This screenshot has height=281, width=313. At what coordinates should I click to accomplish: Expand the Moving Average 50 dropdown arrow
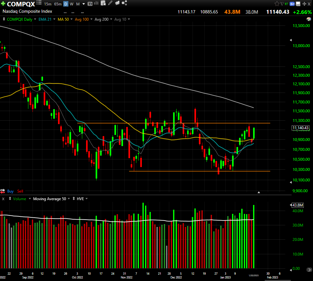point(69,199)
